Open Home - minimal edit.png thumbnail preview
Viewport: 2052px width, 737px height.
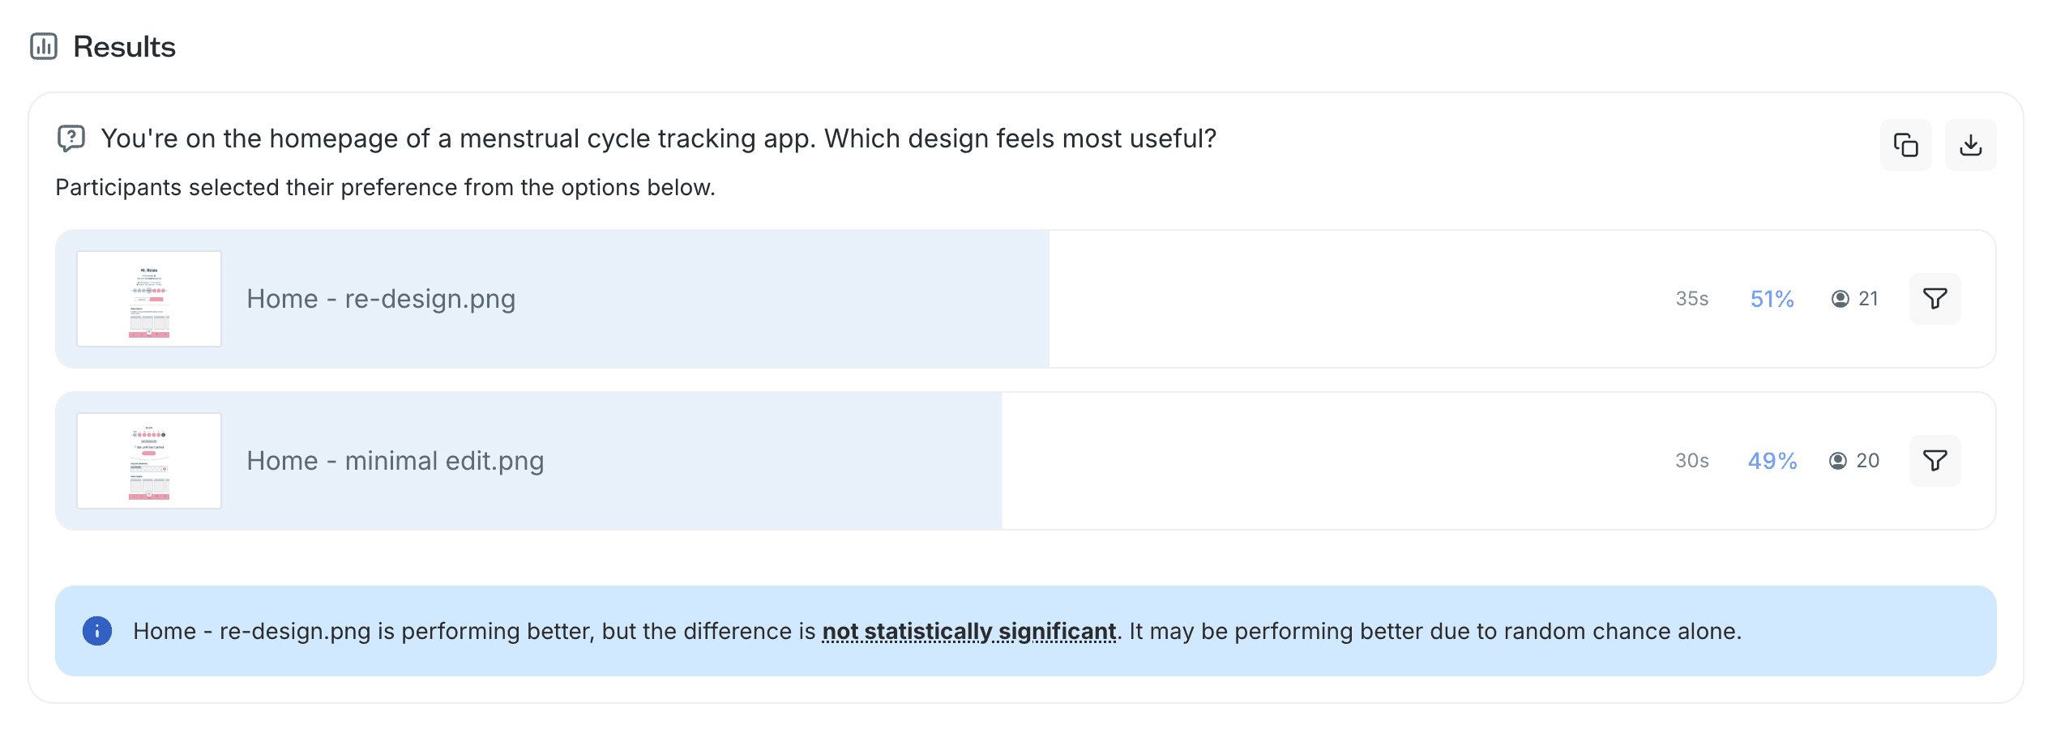click(x=149, y=461)
